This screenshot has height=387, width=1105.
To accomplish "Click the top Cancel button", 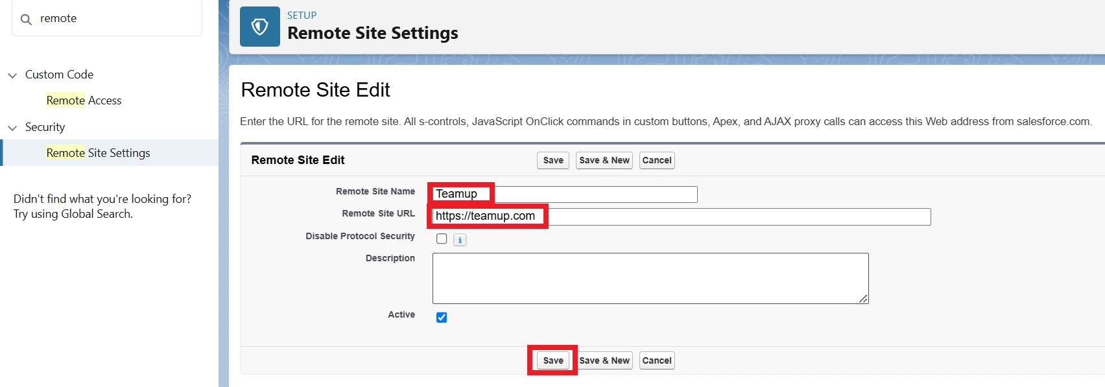I will click(x=656, y=160).
